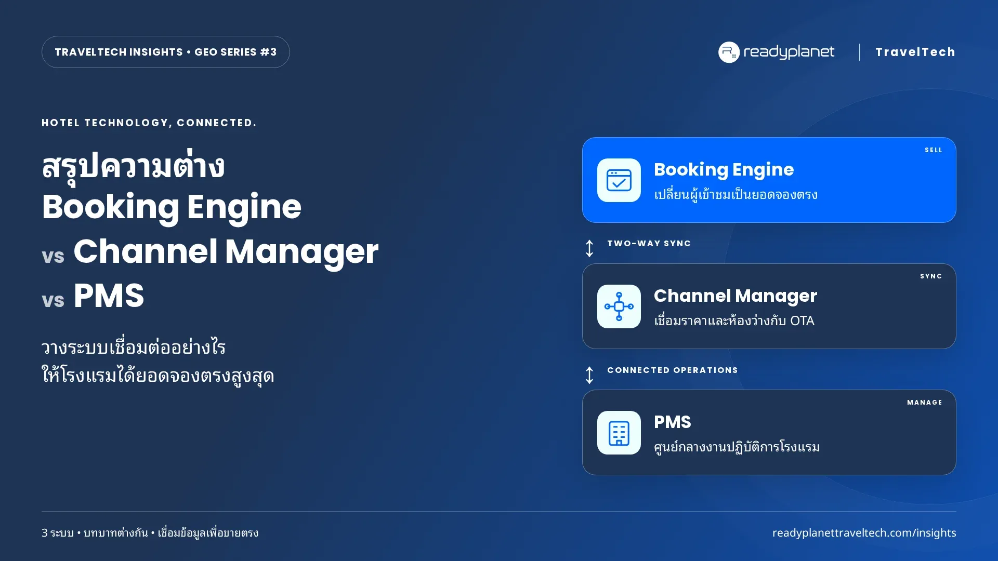
Task: Click the TWO-WAY SYNC text
Action: click(649, 244)
